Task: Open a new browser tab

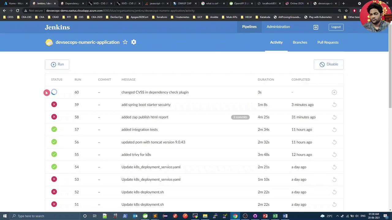Action: coord(344,3)
